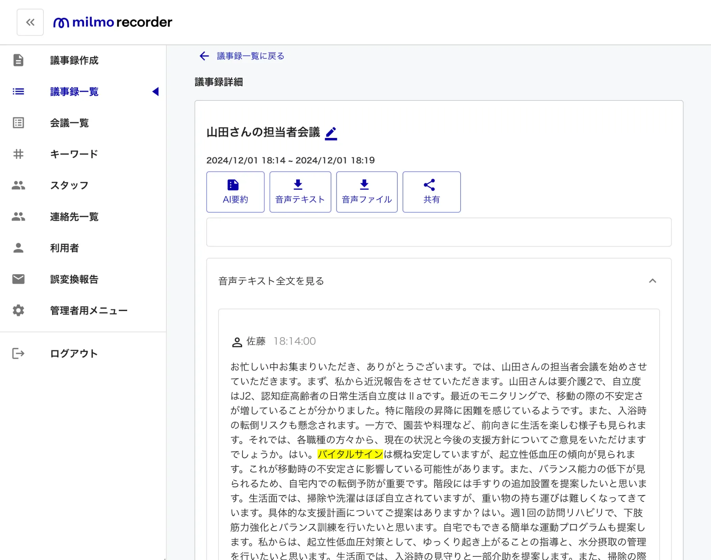
Task: Click the envelope icon for 誤変換報告
Action: pyautogui.click(x=18, y=279)
